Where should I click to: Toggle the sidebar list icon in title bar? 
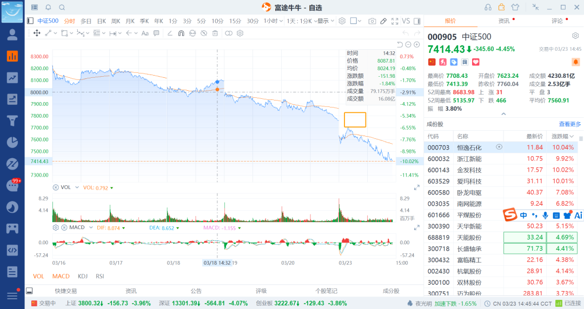(x=35, y=8)
